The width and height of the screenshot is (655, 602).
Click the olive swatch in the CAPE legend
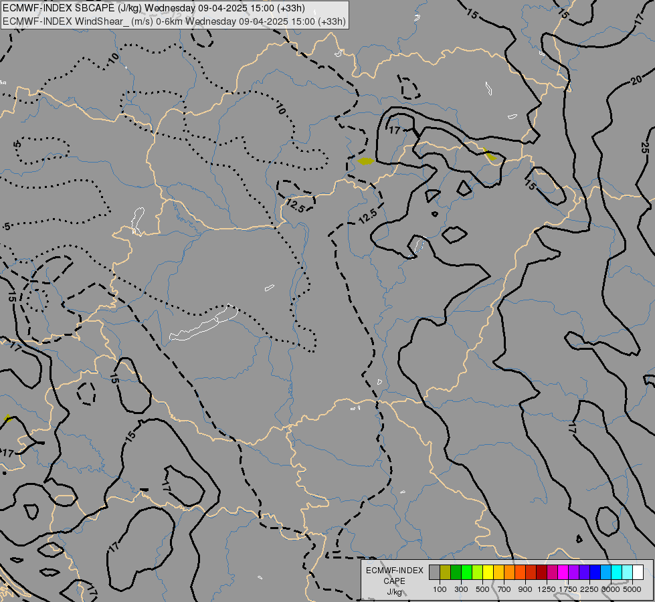[x=446, y=572]
